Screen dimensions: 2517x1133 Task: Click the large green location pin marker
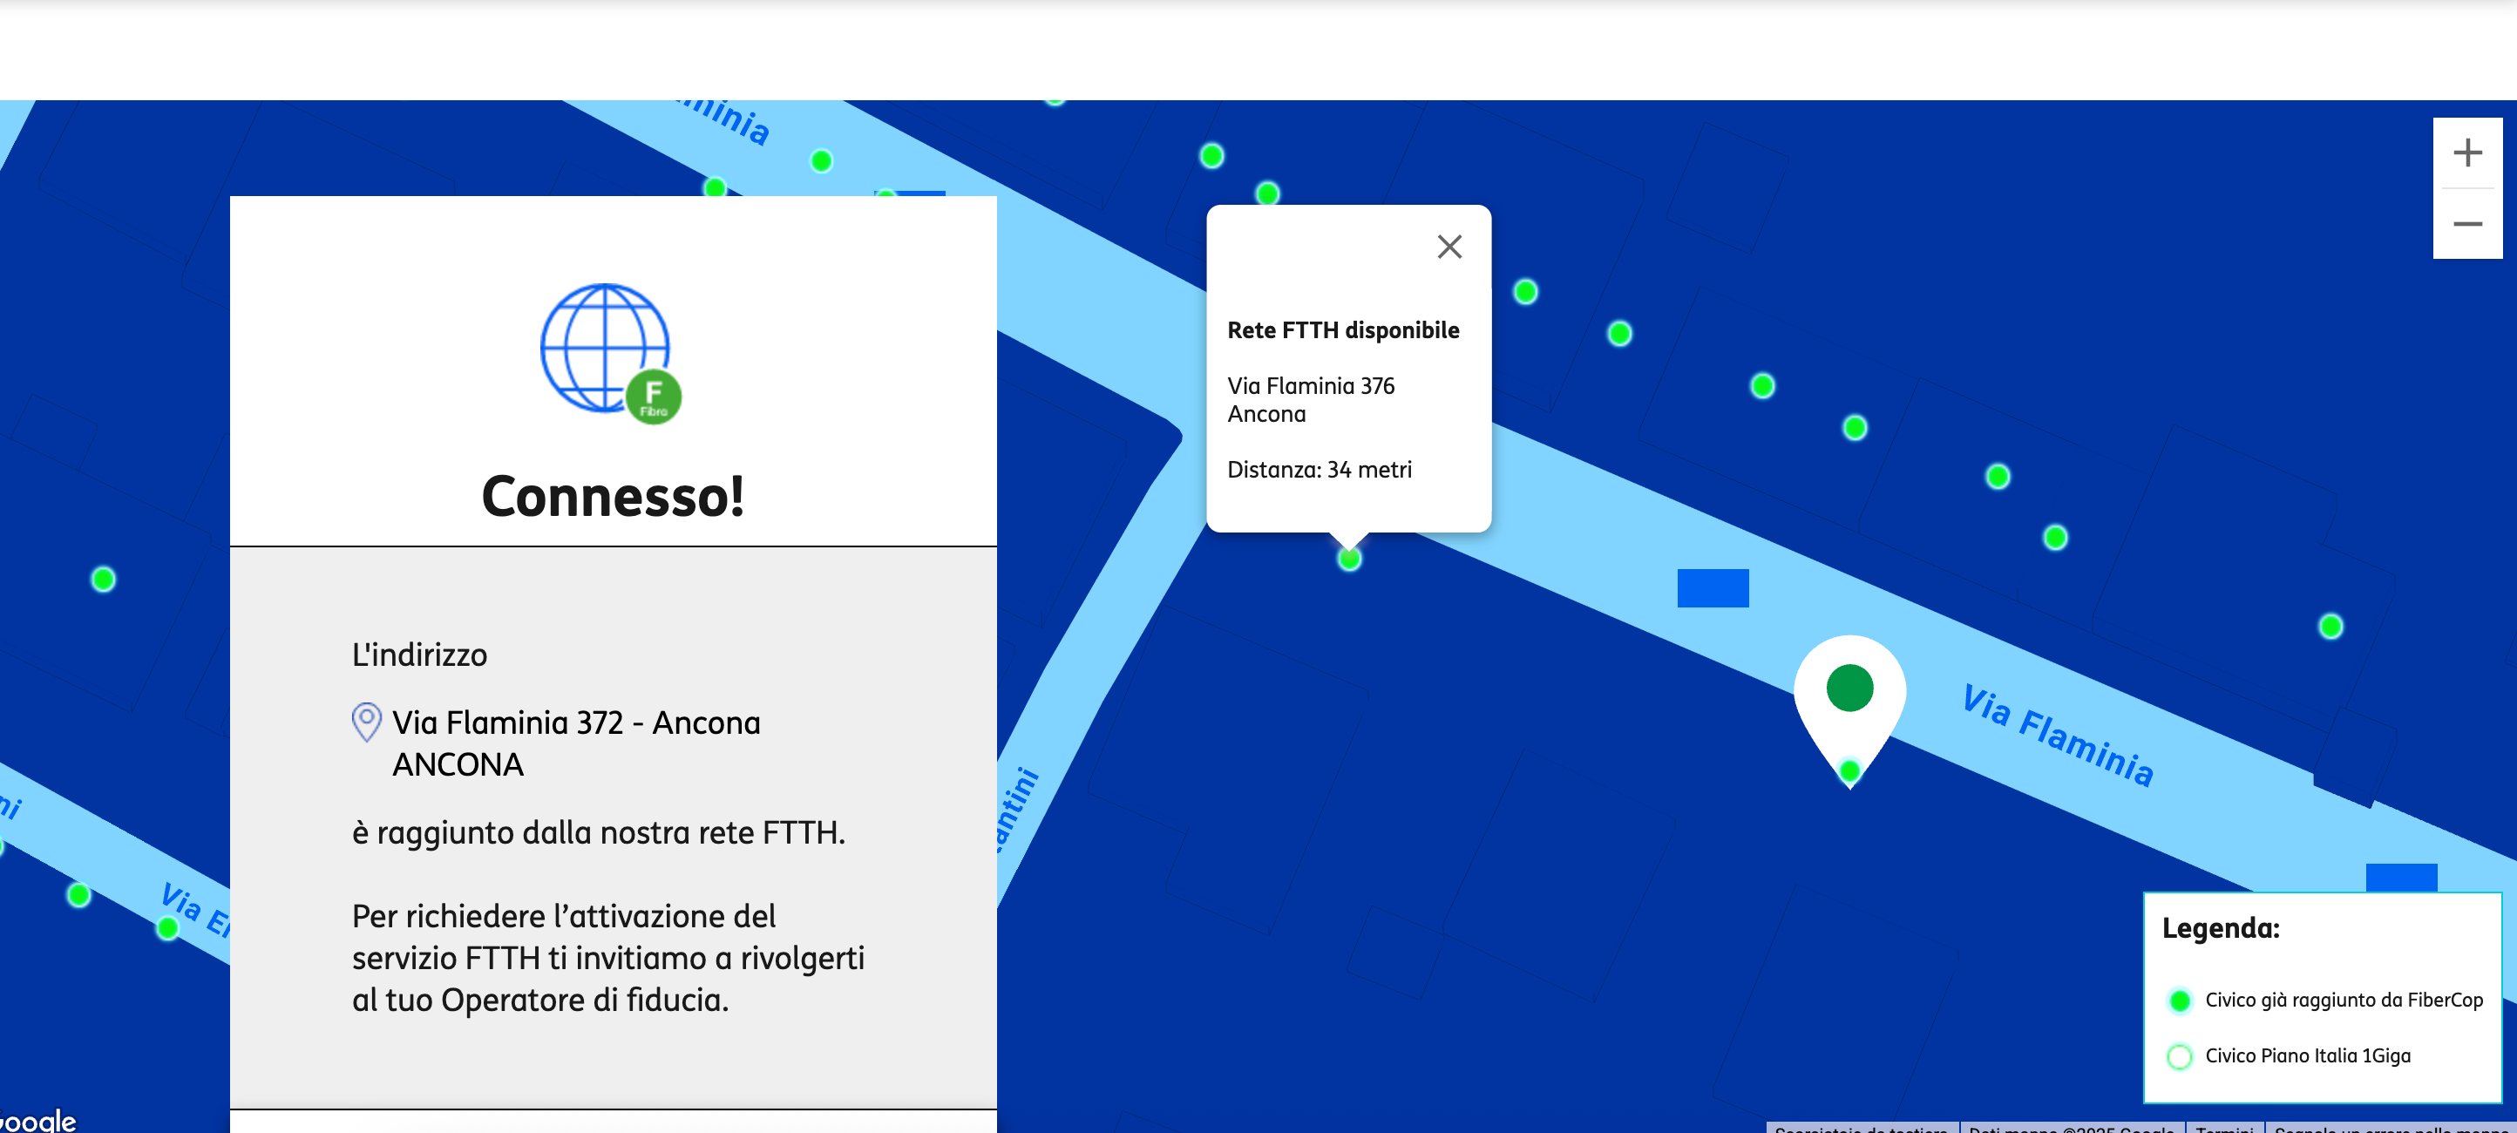point(1849,689)
